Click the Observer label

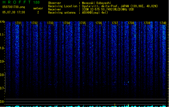pos(55,3)
